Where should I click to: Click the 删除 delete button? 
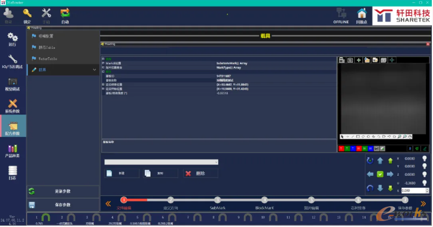click(200, 173)
